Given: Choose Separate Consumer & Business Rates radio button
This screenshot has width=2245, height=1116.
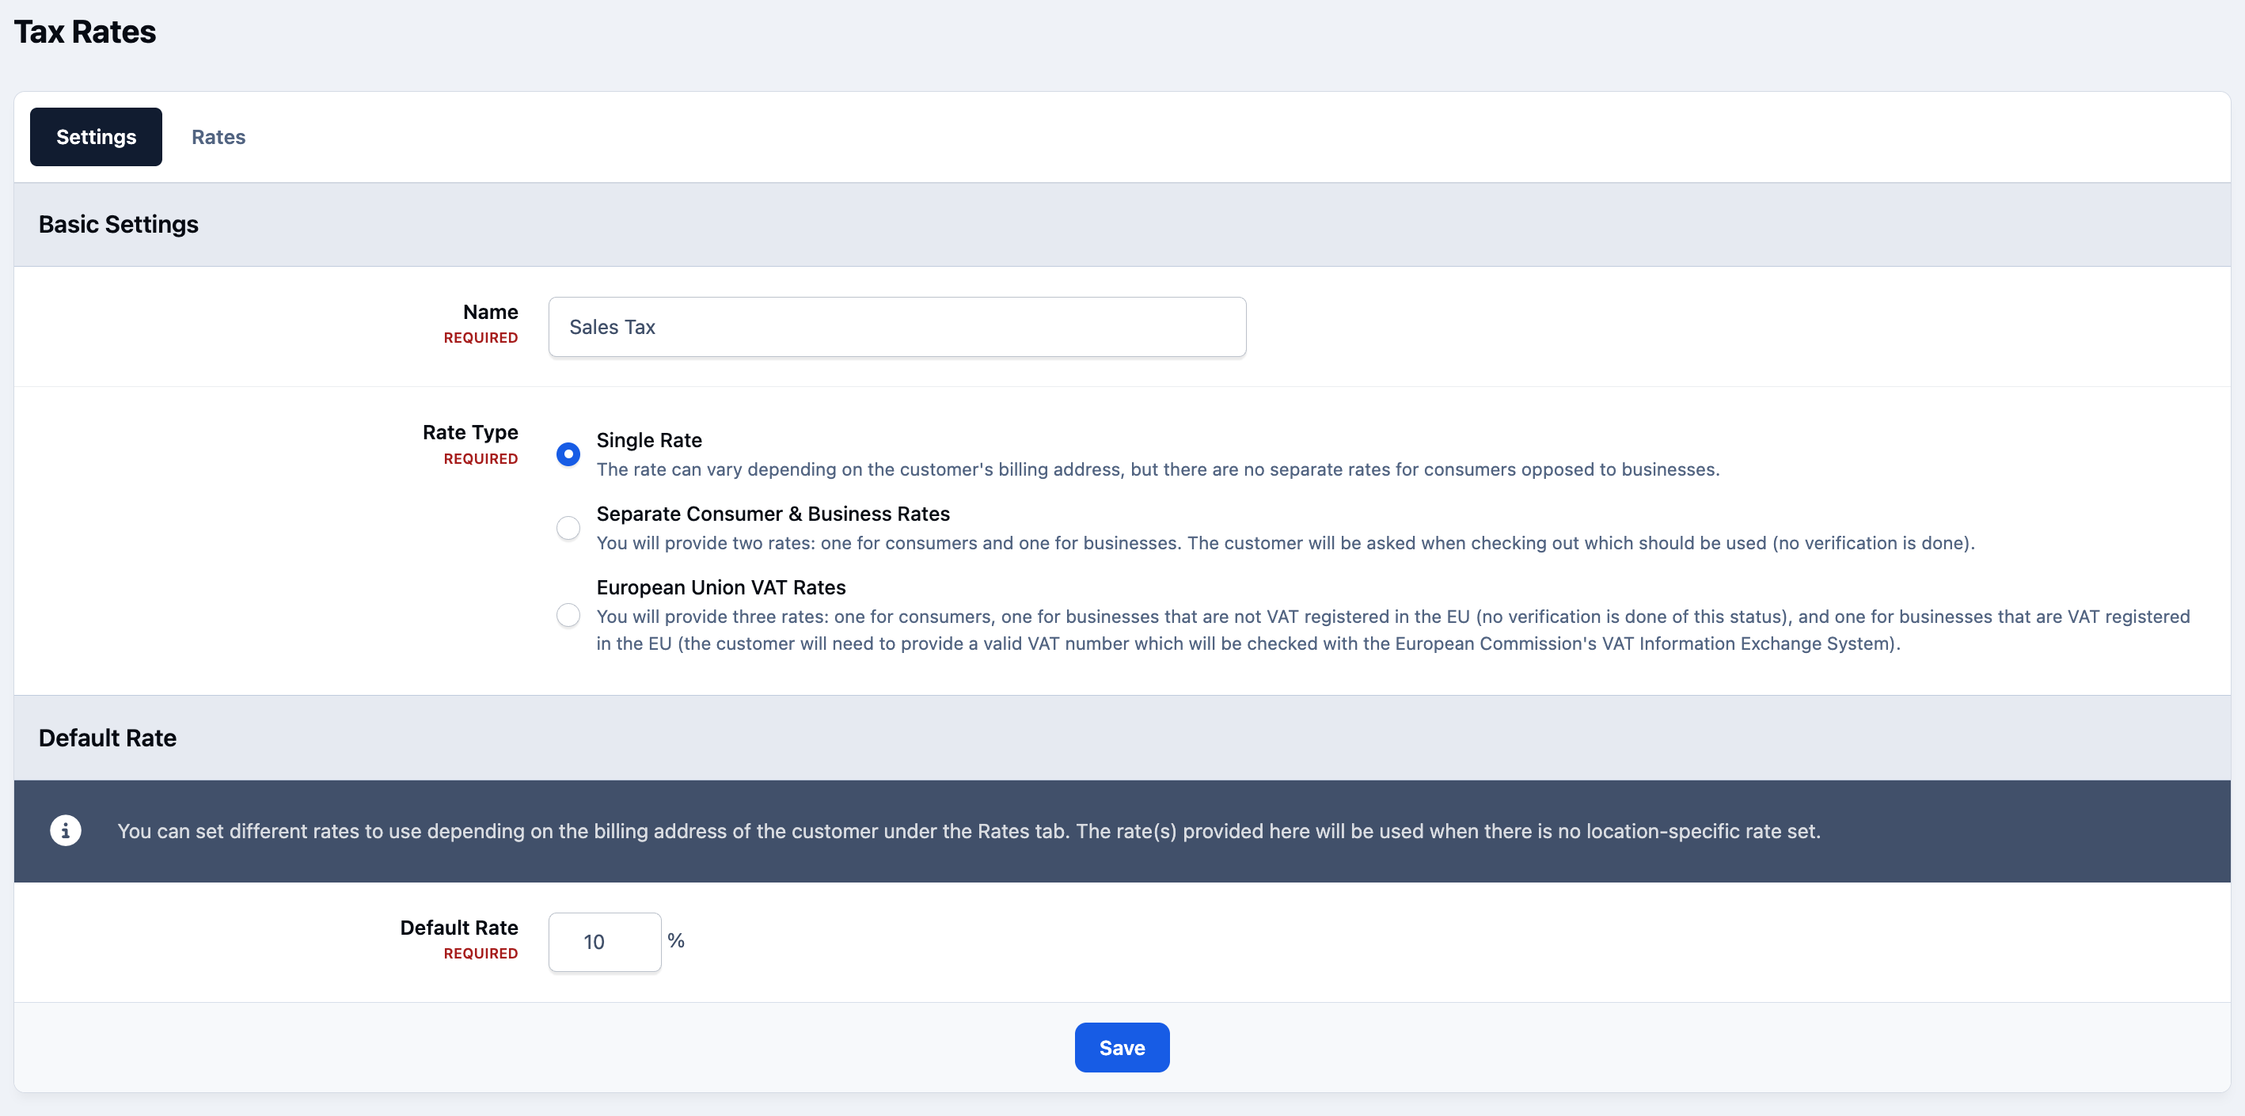Looking at the screenshot, I should pyautogui.click(x=568, y=528).
